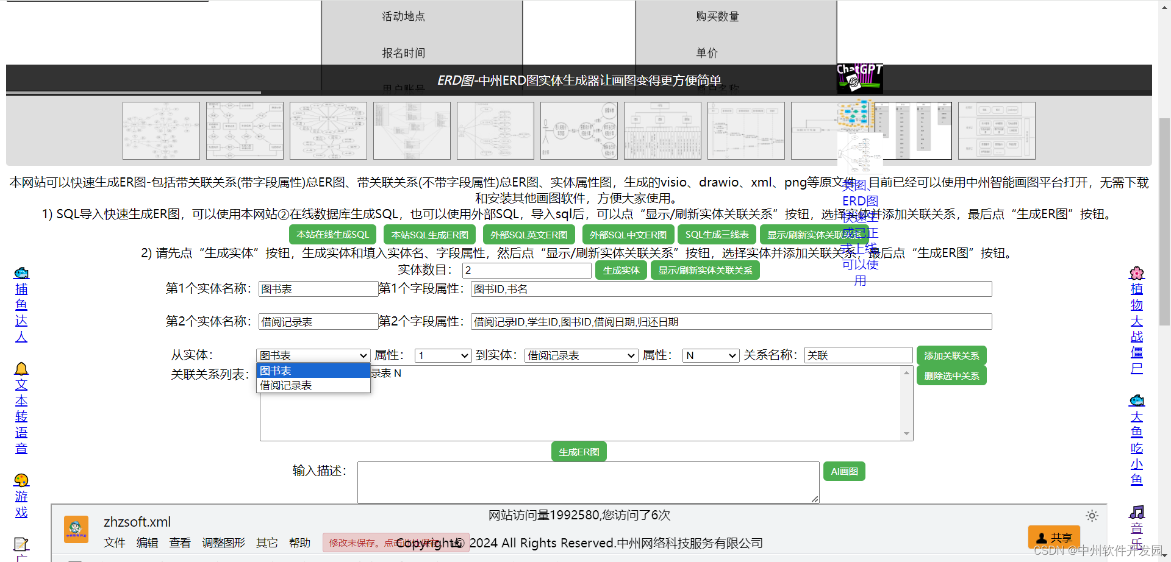
Task: Click the 删除选中关系 button
Action: (951, 375)
